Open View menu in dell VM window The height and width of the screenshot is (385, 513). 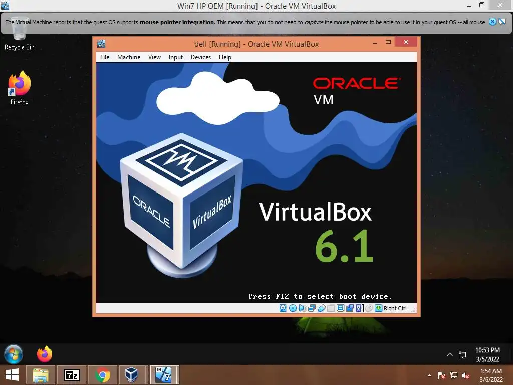click(x=154, y=57)
